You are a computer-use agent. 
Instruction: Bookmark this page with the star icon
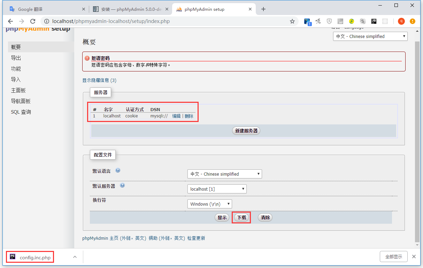click(292, 21)
